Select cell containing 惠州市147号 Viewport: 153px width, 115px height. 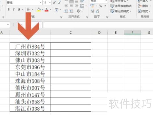[x=30, y=95]
